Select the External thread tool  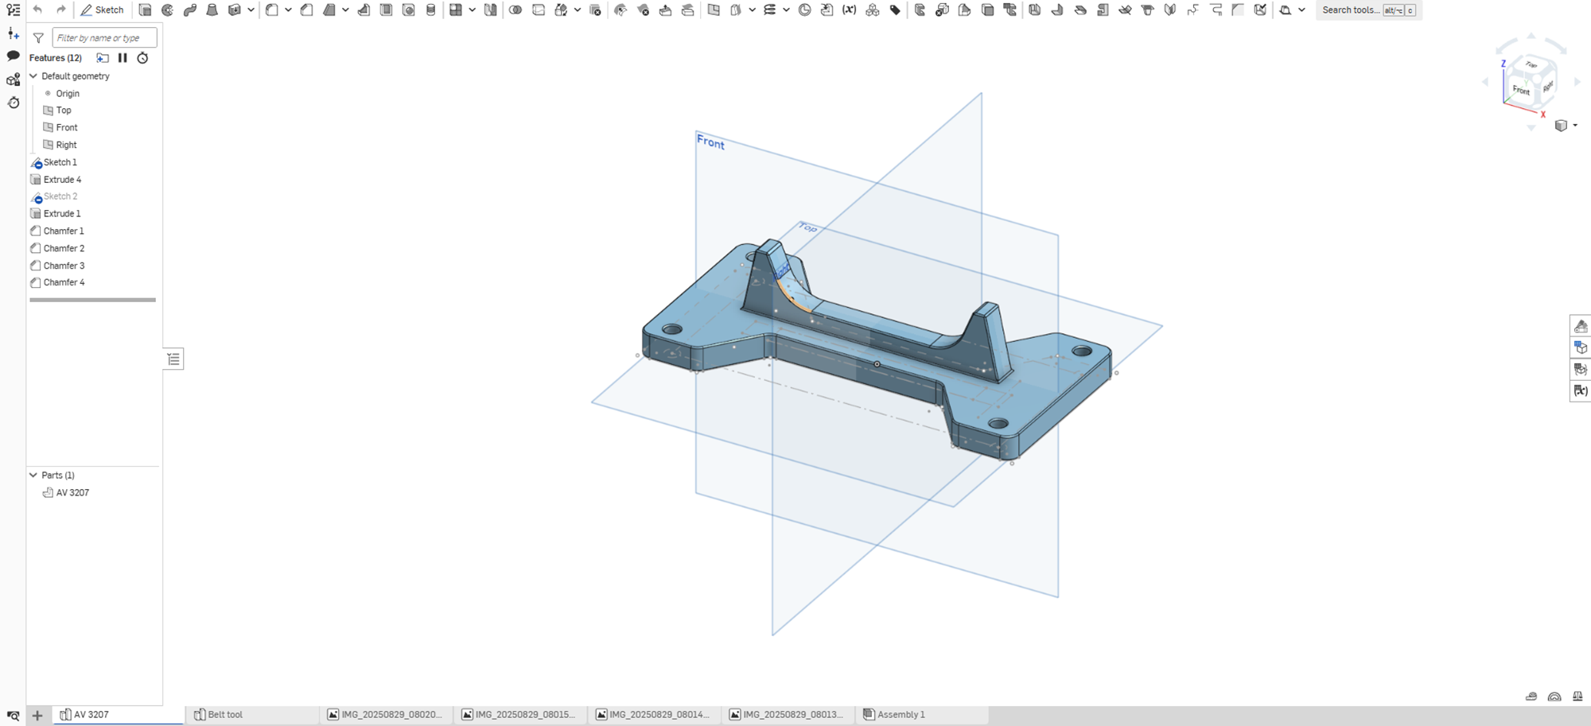430,10
